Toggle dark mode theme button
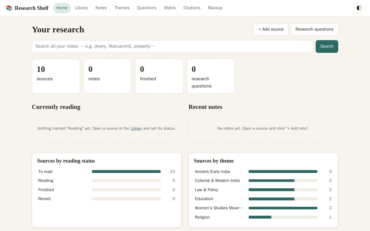 [x=359, y=8]
